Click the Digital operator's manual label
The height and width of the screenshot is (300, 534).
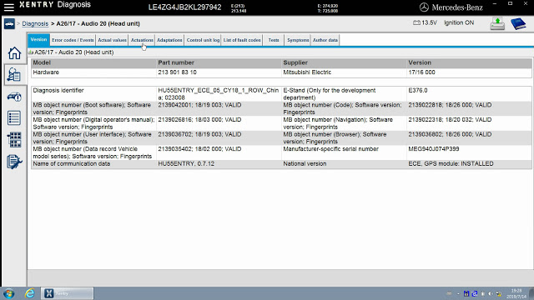(93, 123)
